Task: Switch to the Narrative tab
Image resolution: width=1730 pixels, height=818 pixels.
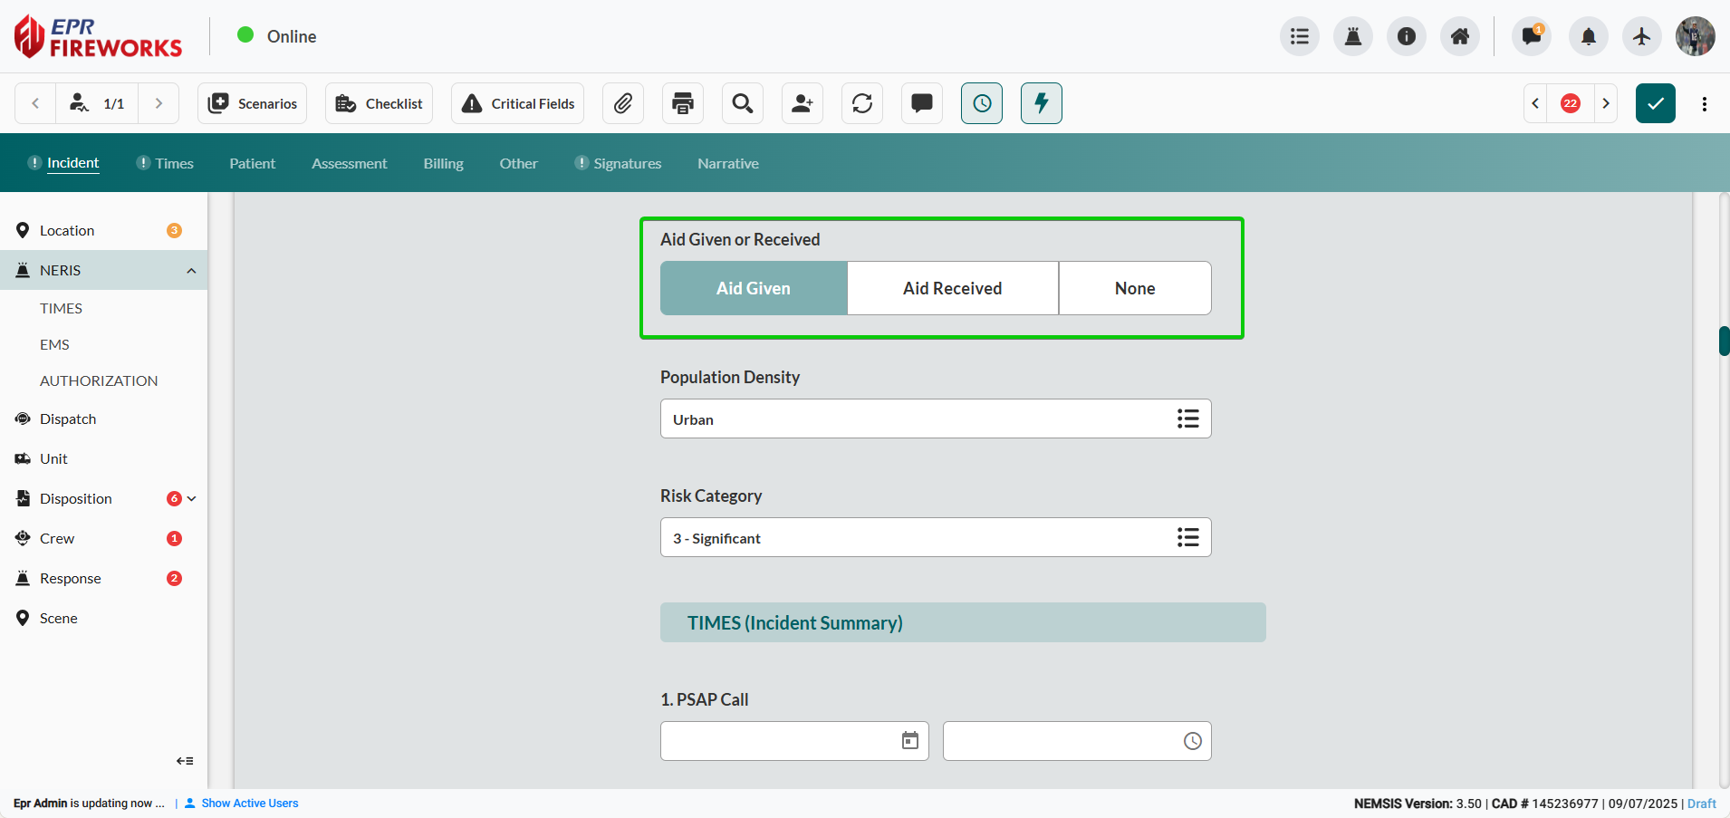Action: coord(727,163)
